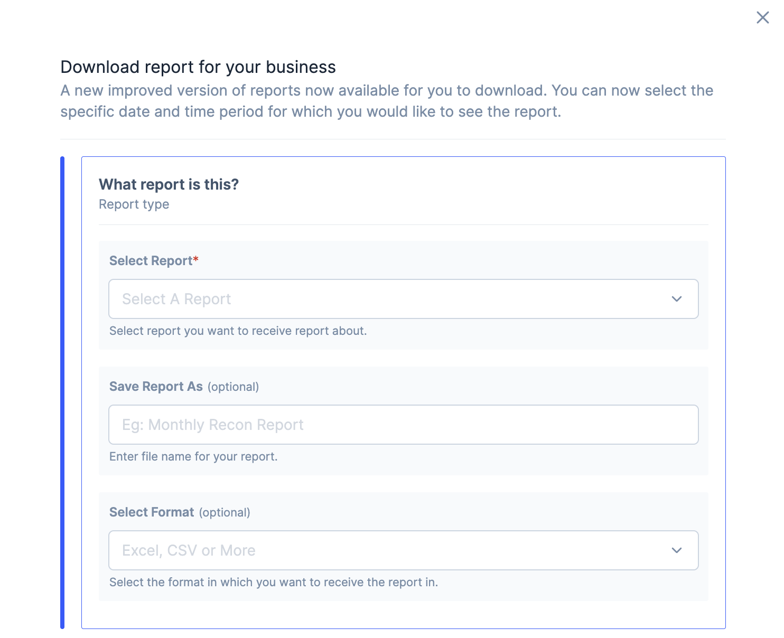784x638 pixels.
Task: Click the optional tag beside Save Report As
Action: point(234,387)
